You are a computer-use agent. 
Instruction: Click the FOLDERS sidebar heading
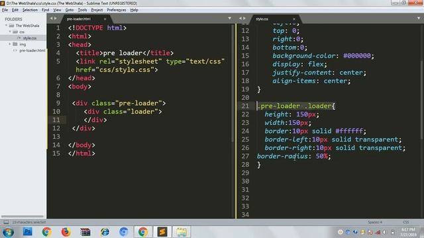coord(13,19)
